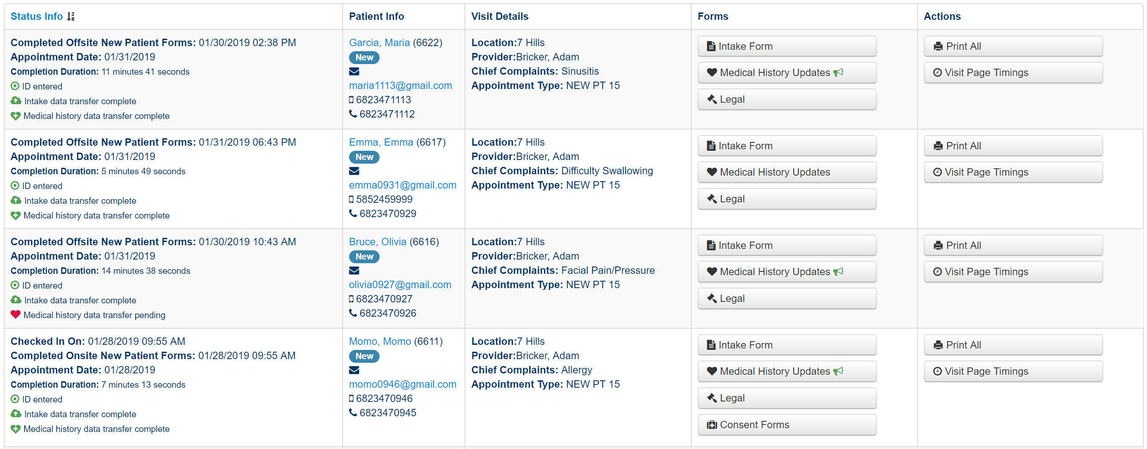Open Consent Forms for Momo
1147x449 pixels.
786,425
